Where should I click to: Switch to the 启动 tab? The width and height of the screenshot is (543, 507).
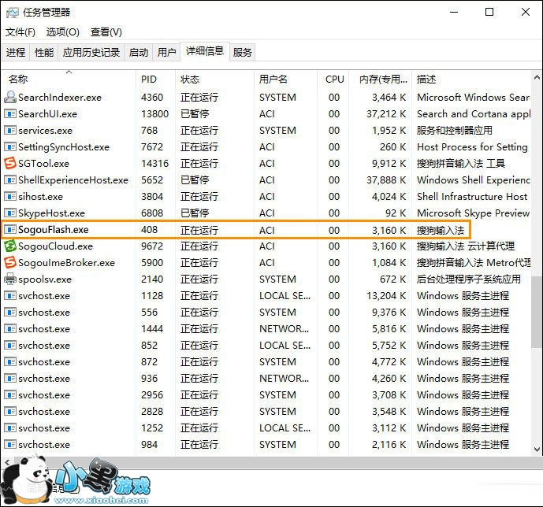139,52
